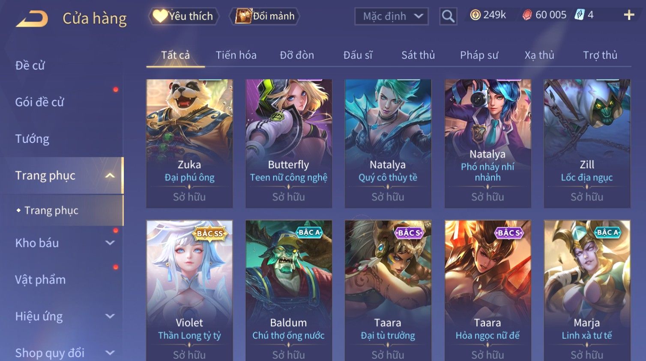Screen dimensions: 646x361
Task: Select the Tiến hóa tab
Action: click(236, 55)
